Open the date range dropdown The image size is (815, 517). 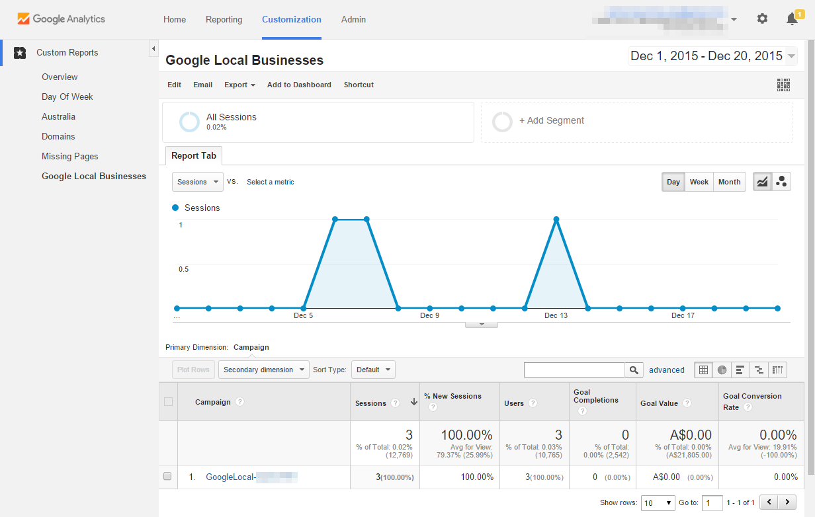click(712, 56)
